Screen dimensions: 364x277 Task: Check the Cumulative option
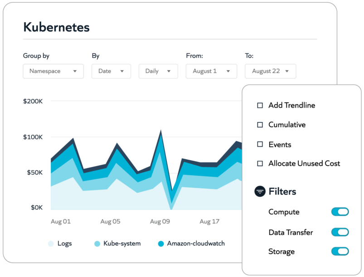[x=260, y=125]
